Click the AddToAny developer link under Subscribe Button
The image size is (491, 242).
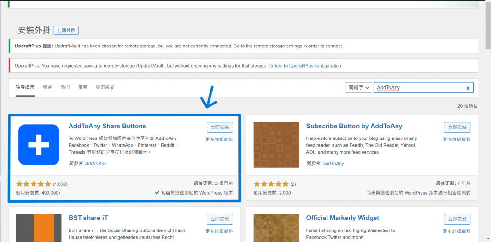click(x=333, y=164)
